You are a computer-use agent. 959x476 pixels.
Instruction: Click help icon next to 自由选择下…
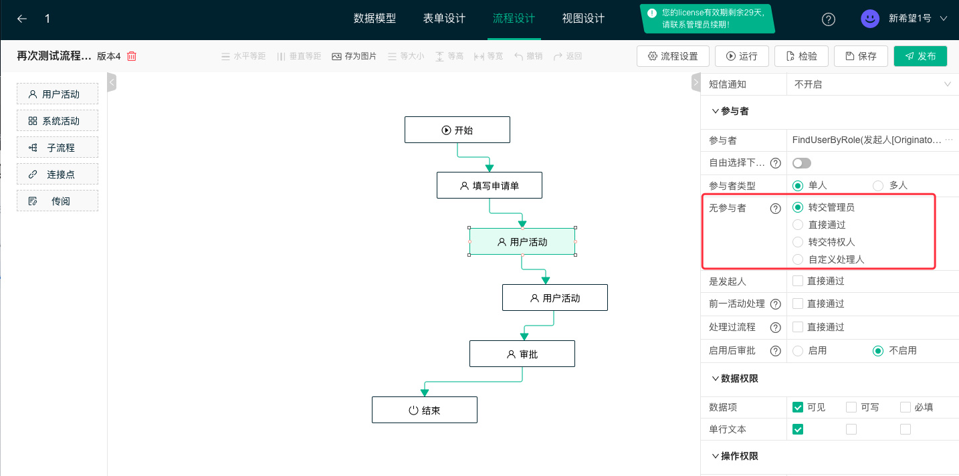pyautogui.click(x=776, y=163)
